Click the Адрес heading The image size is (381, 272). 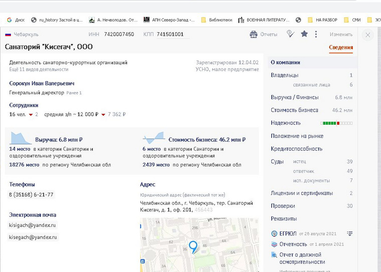[147, 184]
